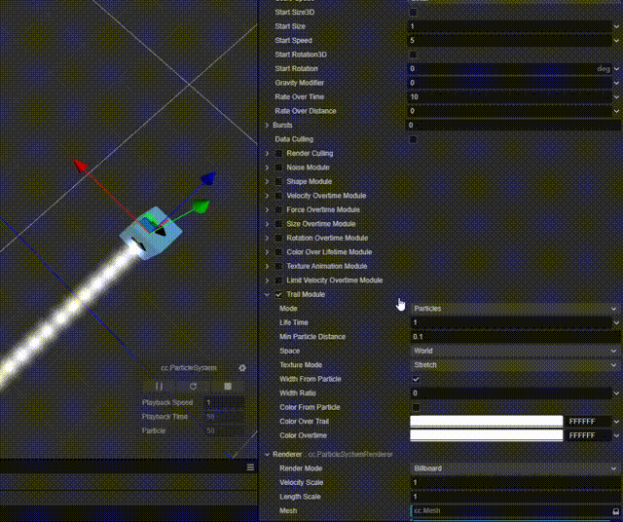Open Color Over Trail mode arrow

click(616, 422)
